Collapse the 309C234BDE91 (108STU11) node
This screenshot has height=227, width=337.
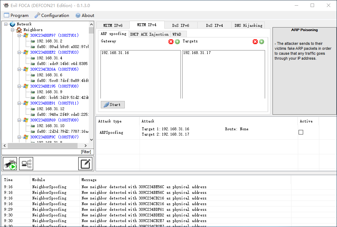19,103
